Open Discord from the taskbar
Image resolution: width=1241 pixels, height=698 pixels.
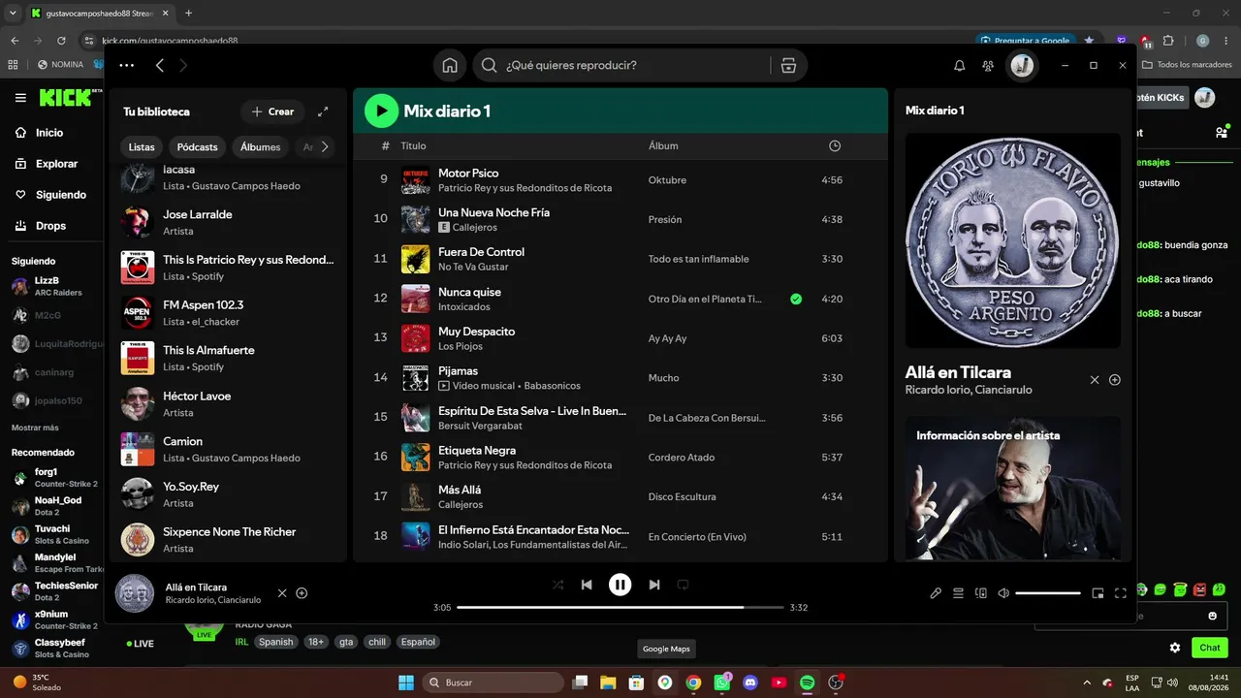(x=749, y=682)
